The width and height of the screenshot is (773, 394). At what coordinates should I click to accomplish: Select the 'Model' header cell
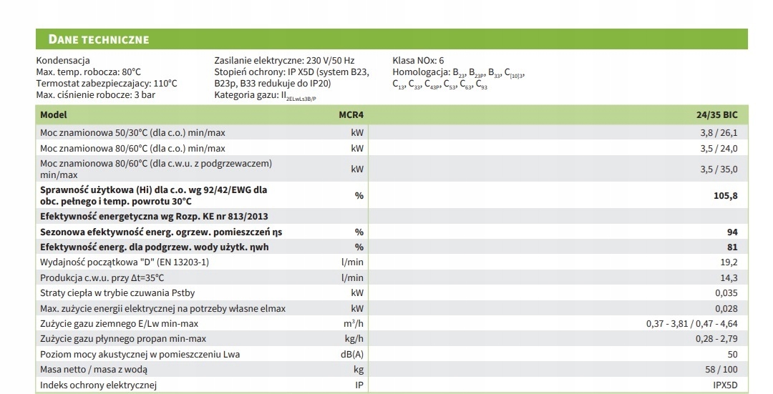tap(53, 114)
